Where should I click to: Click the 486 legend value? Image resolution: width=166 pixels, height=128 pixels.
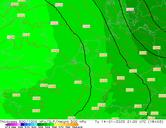pos(14,127)
